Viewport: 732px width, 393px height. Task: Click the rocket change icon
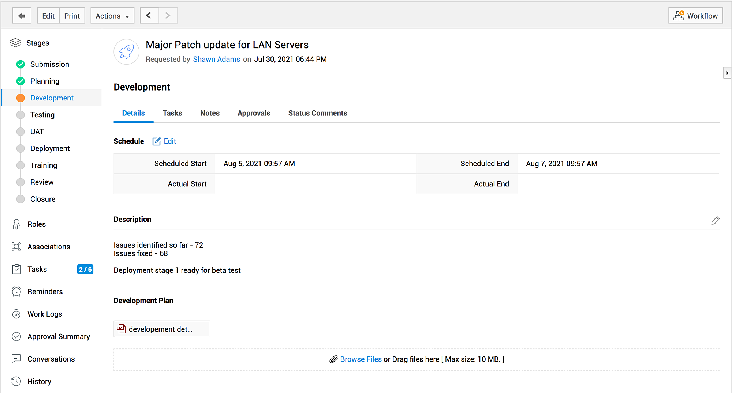pyautogui.click(x=127, y=52)
